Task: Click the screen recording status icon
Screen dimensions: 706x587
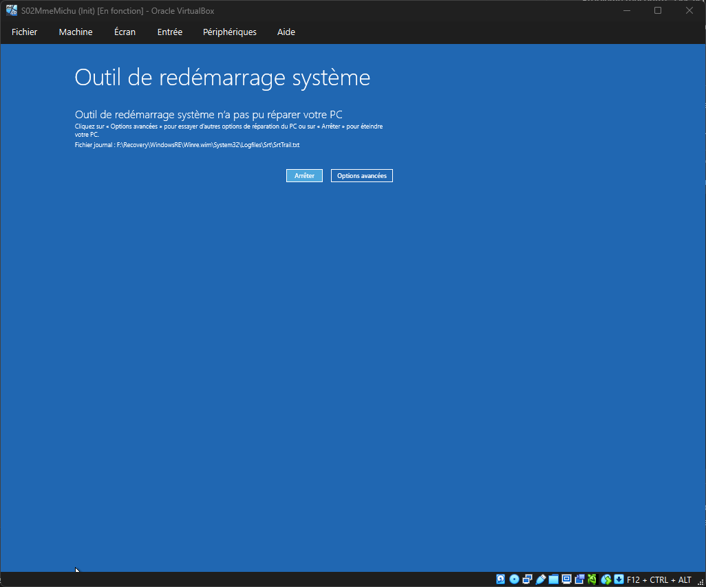Action: coord(579,579)
